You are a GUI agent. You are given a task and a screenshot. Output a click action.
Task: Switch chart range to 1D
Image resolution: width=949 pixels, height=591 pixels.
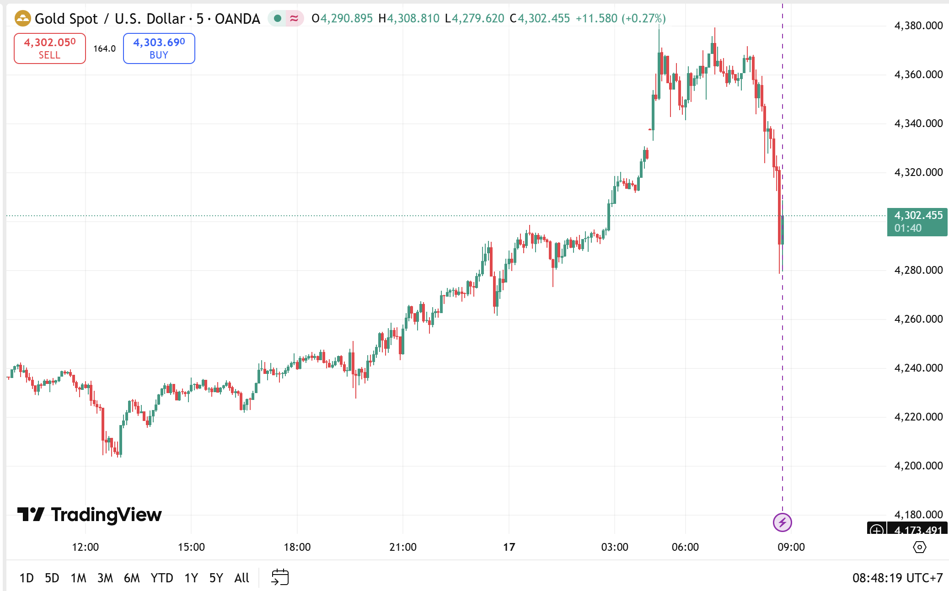pyautogui.click(x=27, y=578)
